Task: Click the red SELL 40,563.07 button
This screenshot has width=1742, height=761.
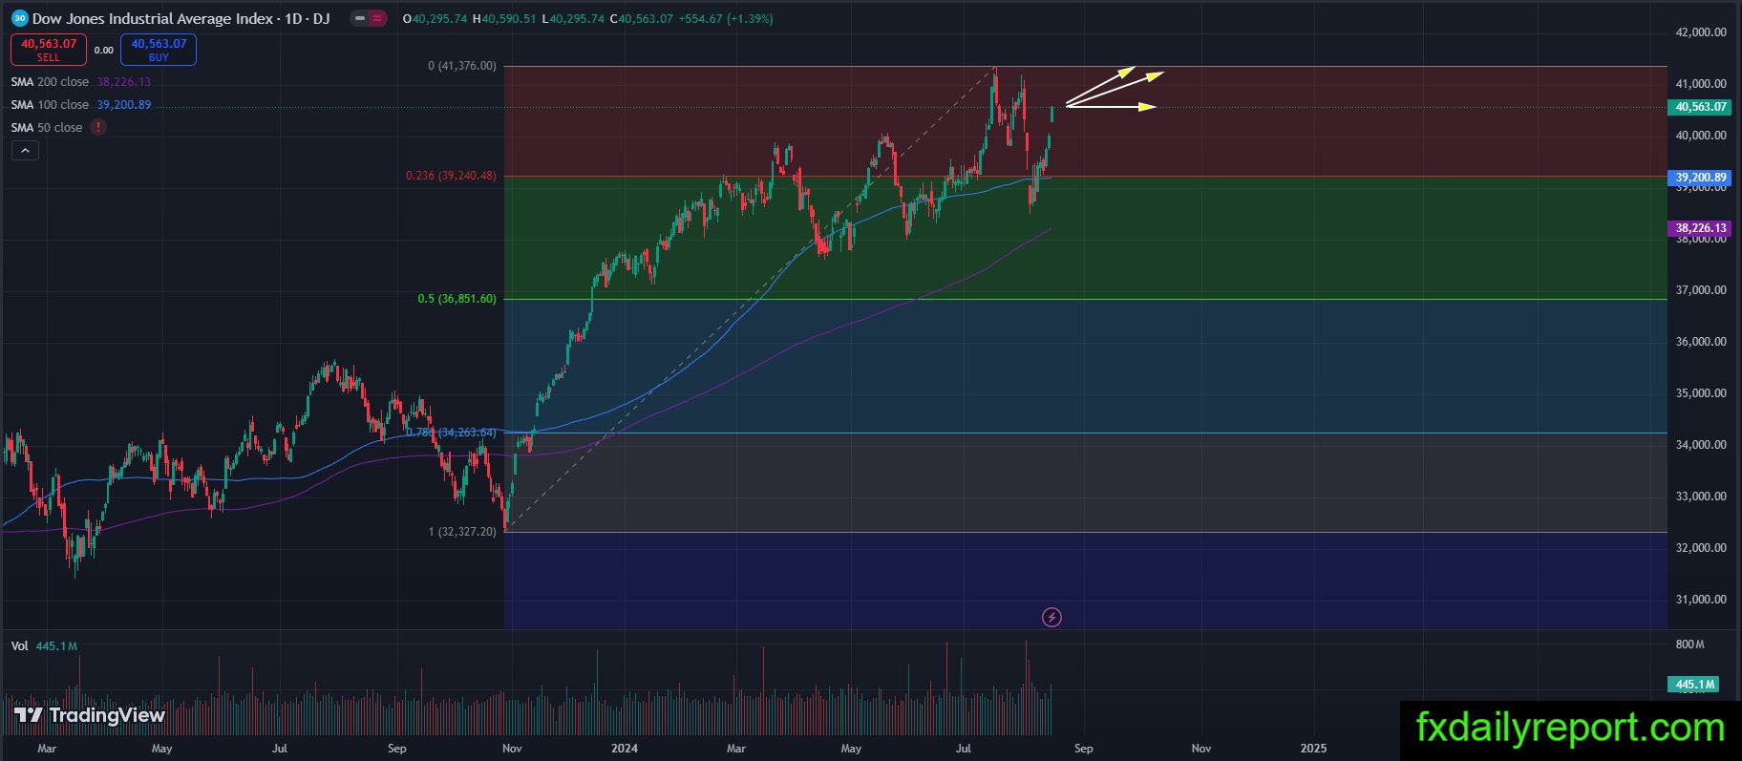Action: 49,50
